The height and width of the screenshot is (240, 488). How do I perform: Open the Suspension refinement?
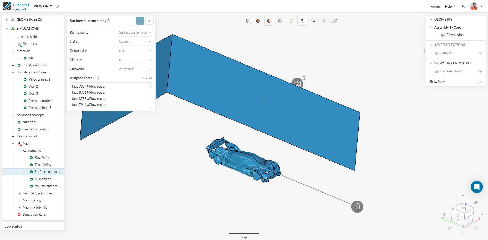click(43, 179)
